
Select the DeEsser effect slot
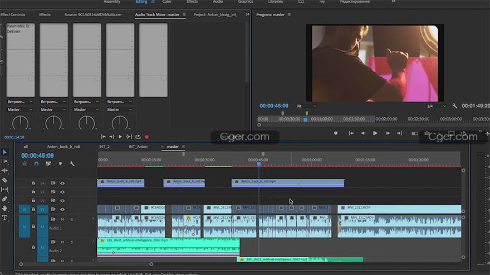click(x=13, y=31)
